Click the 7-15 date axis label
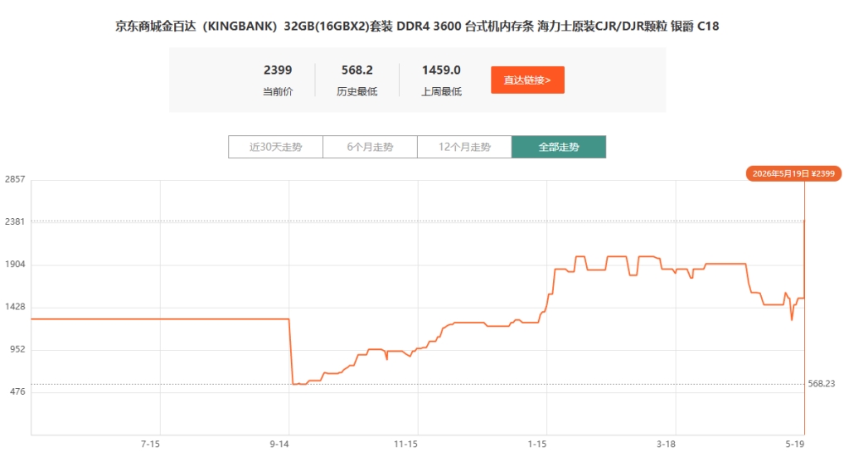The width and height of the screenshot is (849, 476). click(x=151, y=444)
